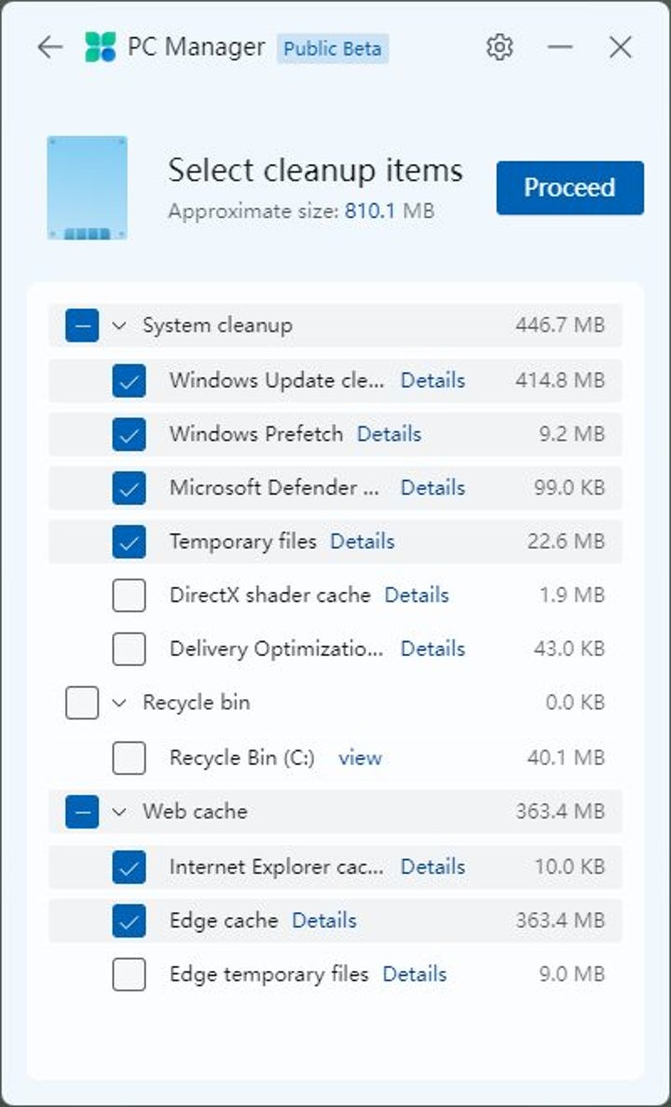Collapse the Web cache section chevron
The height and width of the screenshot is (1107, 671).
click(118, 813)
